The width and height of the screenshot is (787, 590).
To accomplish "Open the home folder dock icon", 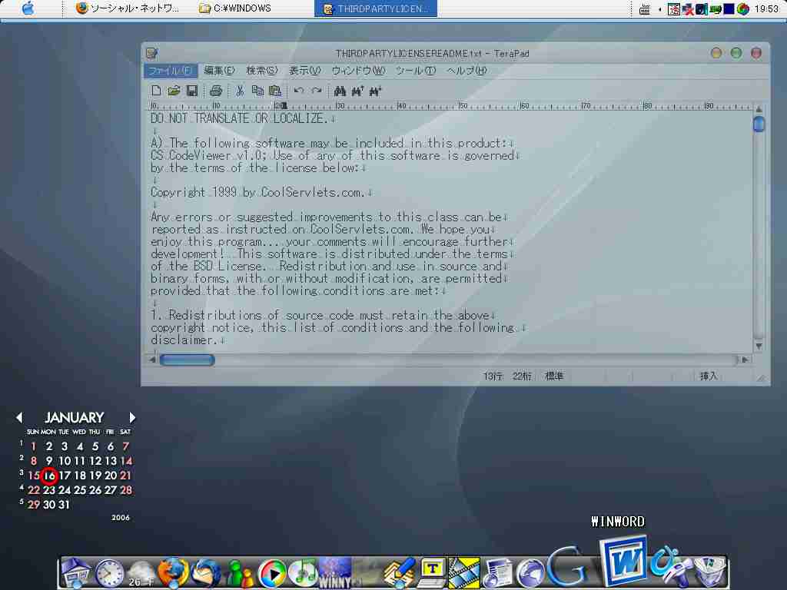I will [76, 572].
